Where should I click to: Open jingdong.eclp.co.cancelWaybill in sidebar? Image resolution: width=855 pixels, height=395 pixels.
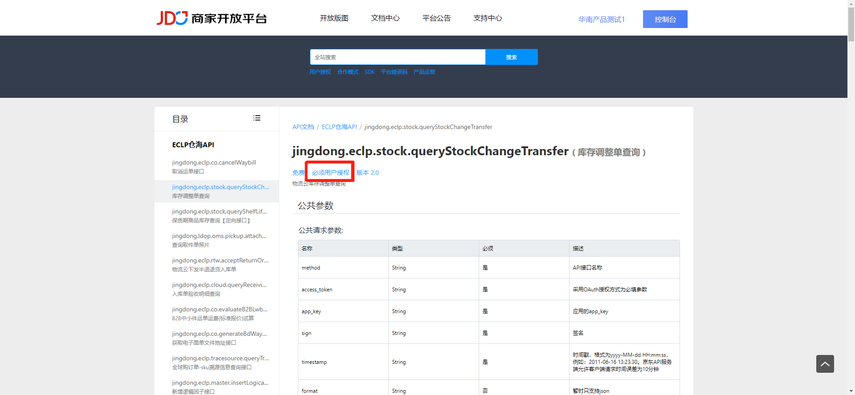[214, 163]
